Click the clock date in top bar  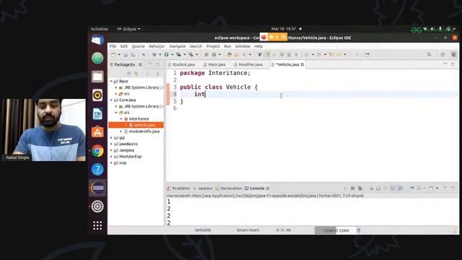point(284,29)
